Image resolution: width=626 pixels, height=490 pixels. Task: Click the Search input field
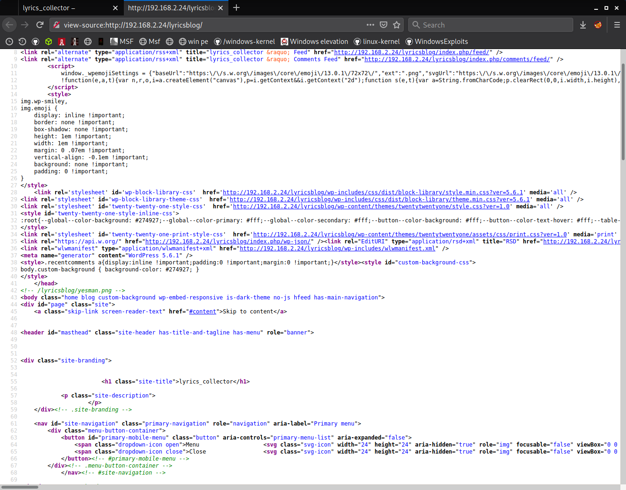491,25
